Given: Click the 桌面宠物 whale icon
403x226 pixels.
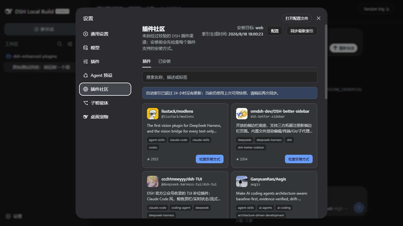Looking at the screenshot, I should [86, 117].
